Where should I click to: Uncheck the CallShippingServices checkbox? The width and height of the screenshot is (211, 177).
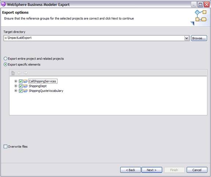tap(21, 81)
